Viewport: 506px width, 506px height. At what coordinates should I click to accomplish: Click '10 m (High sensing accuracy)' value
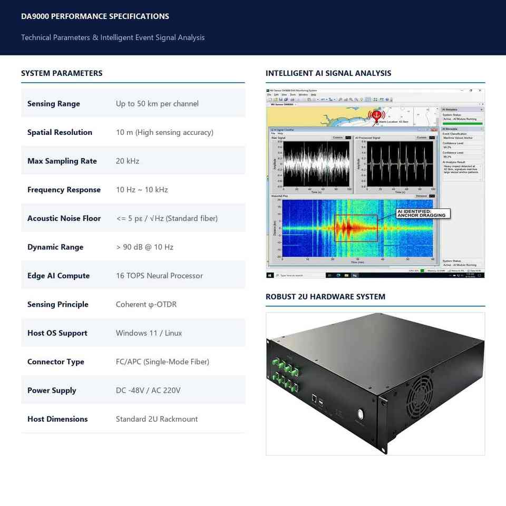(164, 132)
